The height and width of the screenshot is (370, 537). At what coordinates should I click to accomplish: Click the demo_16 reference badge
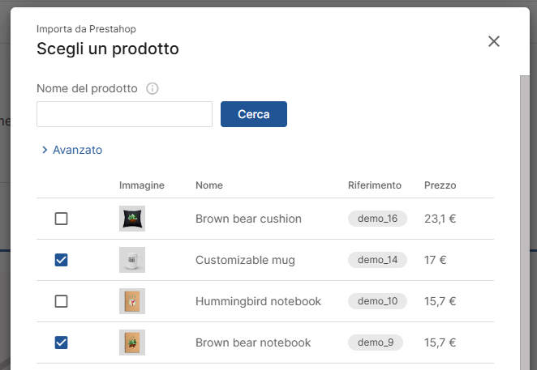pyautogui.click(x=377, y=219)
